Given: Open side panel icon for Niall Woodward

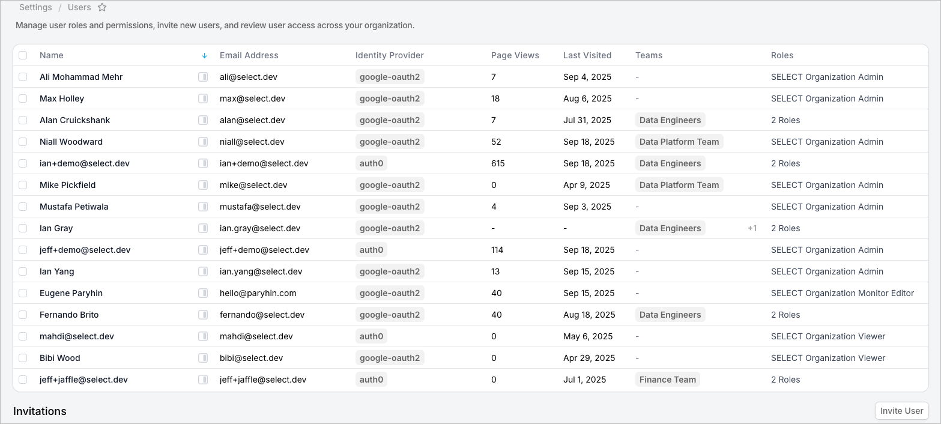Looking at the screenshot, I should (x=203, y=142).
